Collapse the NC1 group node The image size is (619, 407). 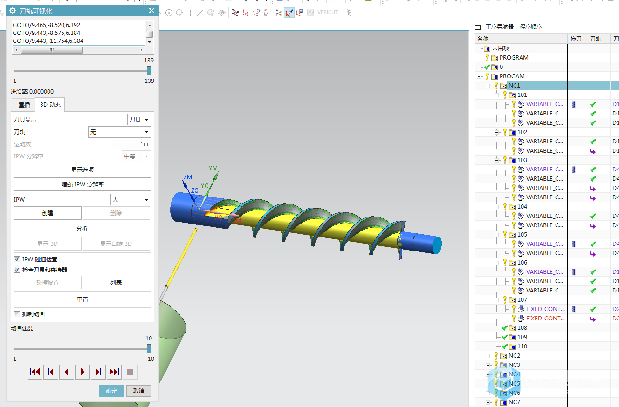coord(488,86)
